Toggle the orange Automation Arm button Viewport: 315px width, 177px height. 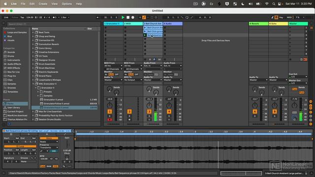tap(144, 18)
